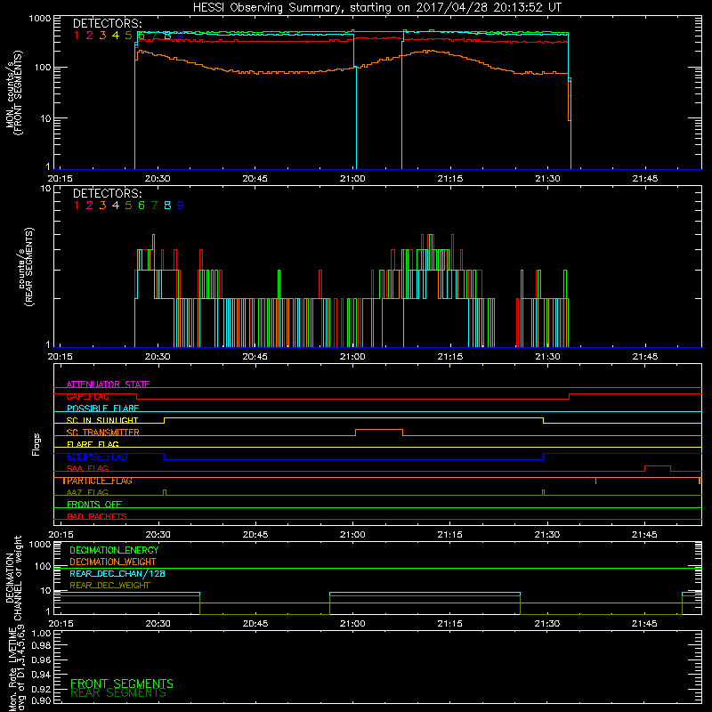The width and height of the screenshot is (712, 712).
Task: Select red detector 1 in rear segments legend
Action: [77, 206]
